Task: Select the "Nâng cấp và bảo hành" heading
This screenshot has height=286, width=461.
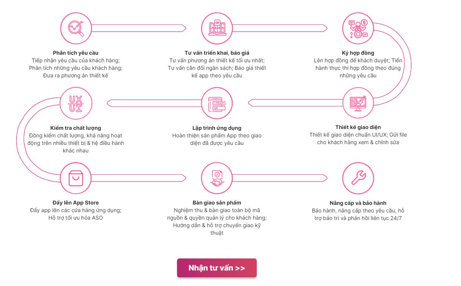Action: [x=358, y=203]
